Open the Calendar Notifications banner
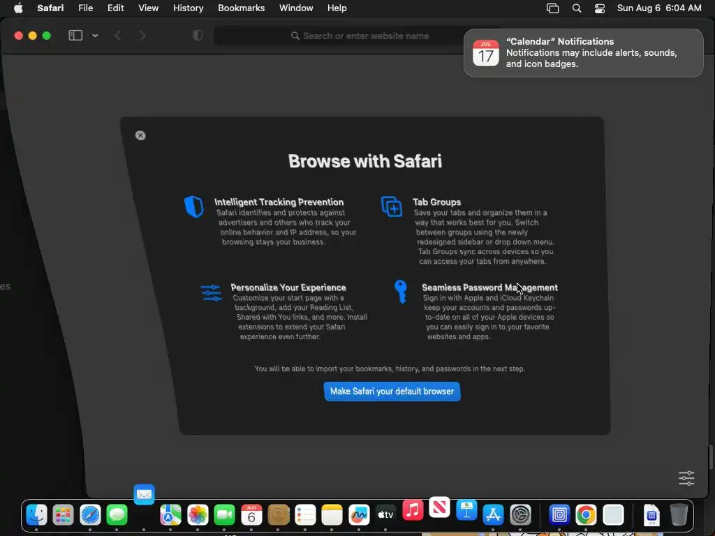 [583, 53]
